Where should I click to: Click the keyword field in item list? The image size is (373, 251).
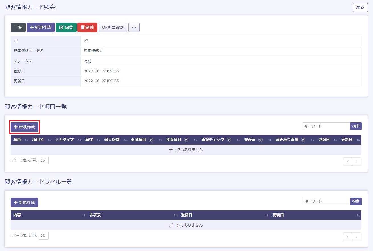click(326, 126)
